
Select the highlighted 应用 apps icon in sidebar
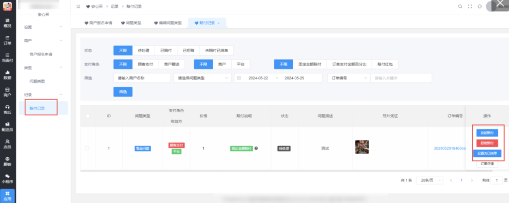(x=7, y=196)
